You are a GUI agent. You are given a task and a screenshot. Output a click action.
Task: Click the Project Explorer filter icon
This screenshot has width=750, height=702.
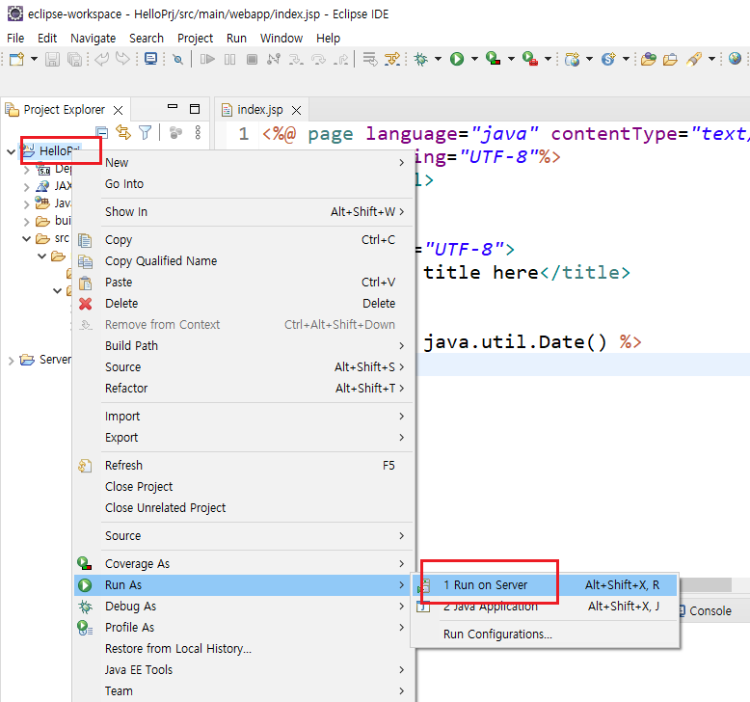coord(145,132)
